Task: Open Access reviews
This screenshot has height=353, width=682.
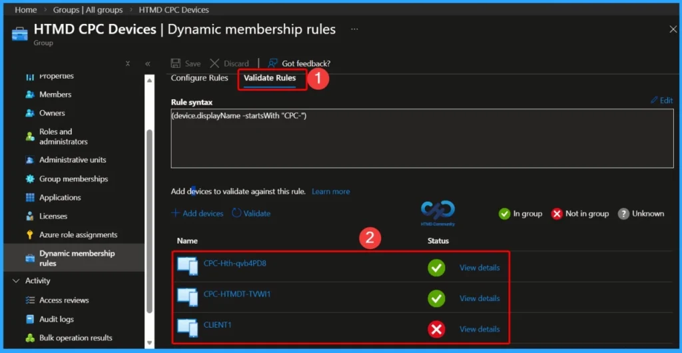Action: coord(64,300)
